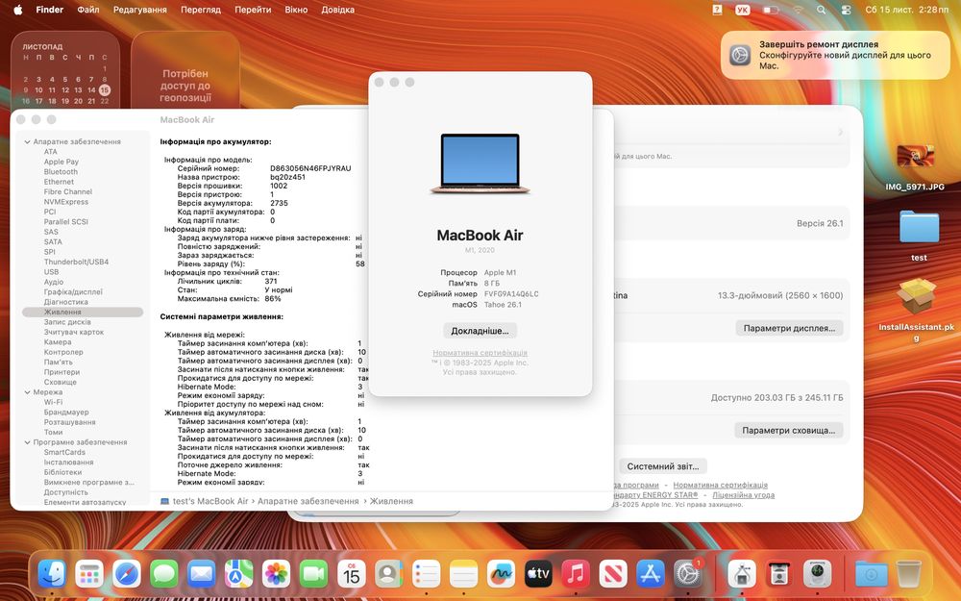Open Spotlight search in the menu bar

click(x=822, y=10)
